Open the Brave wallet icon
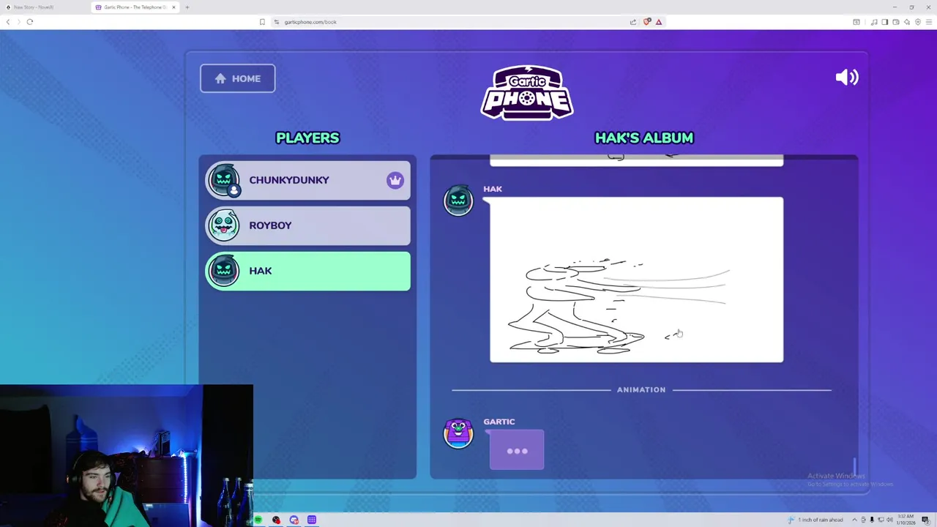The height and width of the screenshot is (527, 937). tap(896, 22)
